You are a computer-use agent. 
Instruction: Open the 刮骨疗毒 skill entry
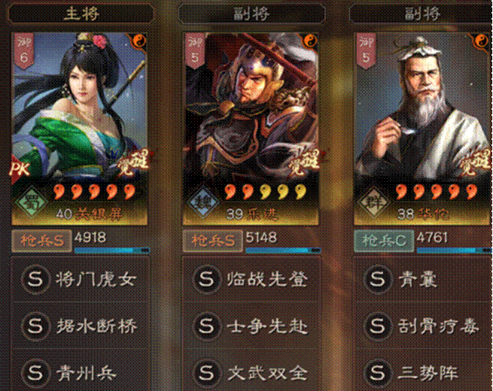tap(423, 326)
